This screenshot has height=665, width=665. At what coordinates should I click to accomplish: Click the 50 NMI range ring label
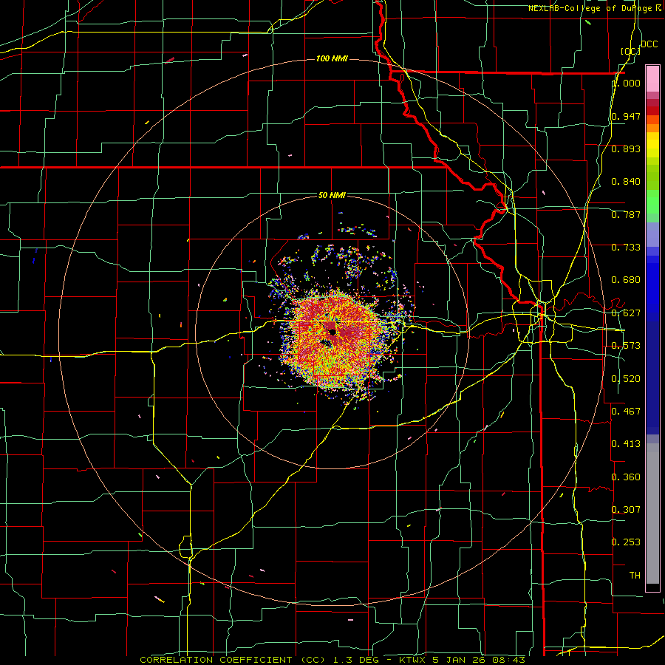(x=332, y=196)
